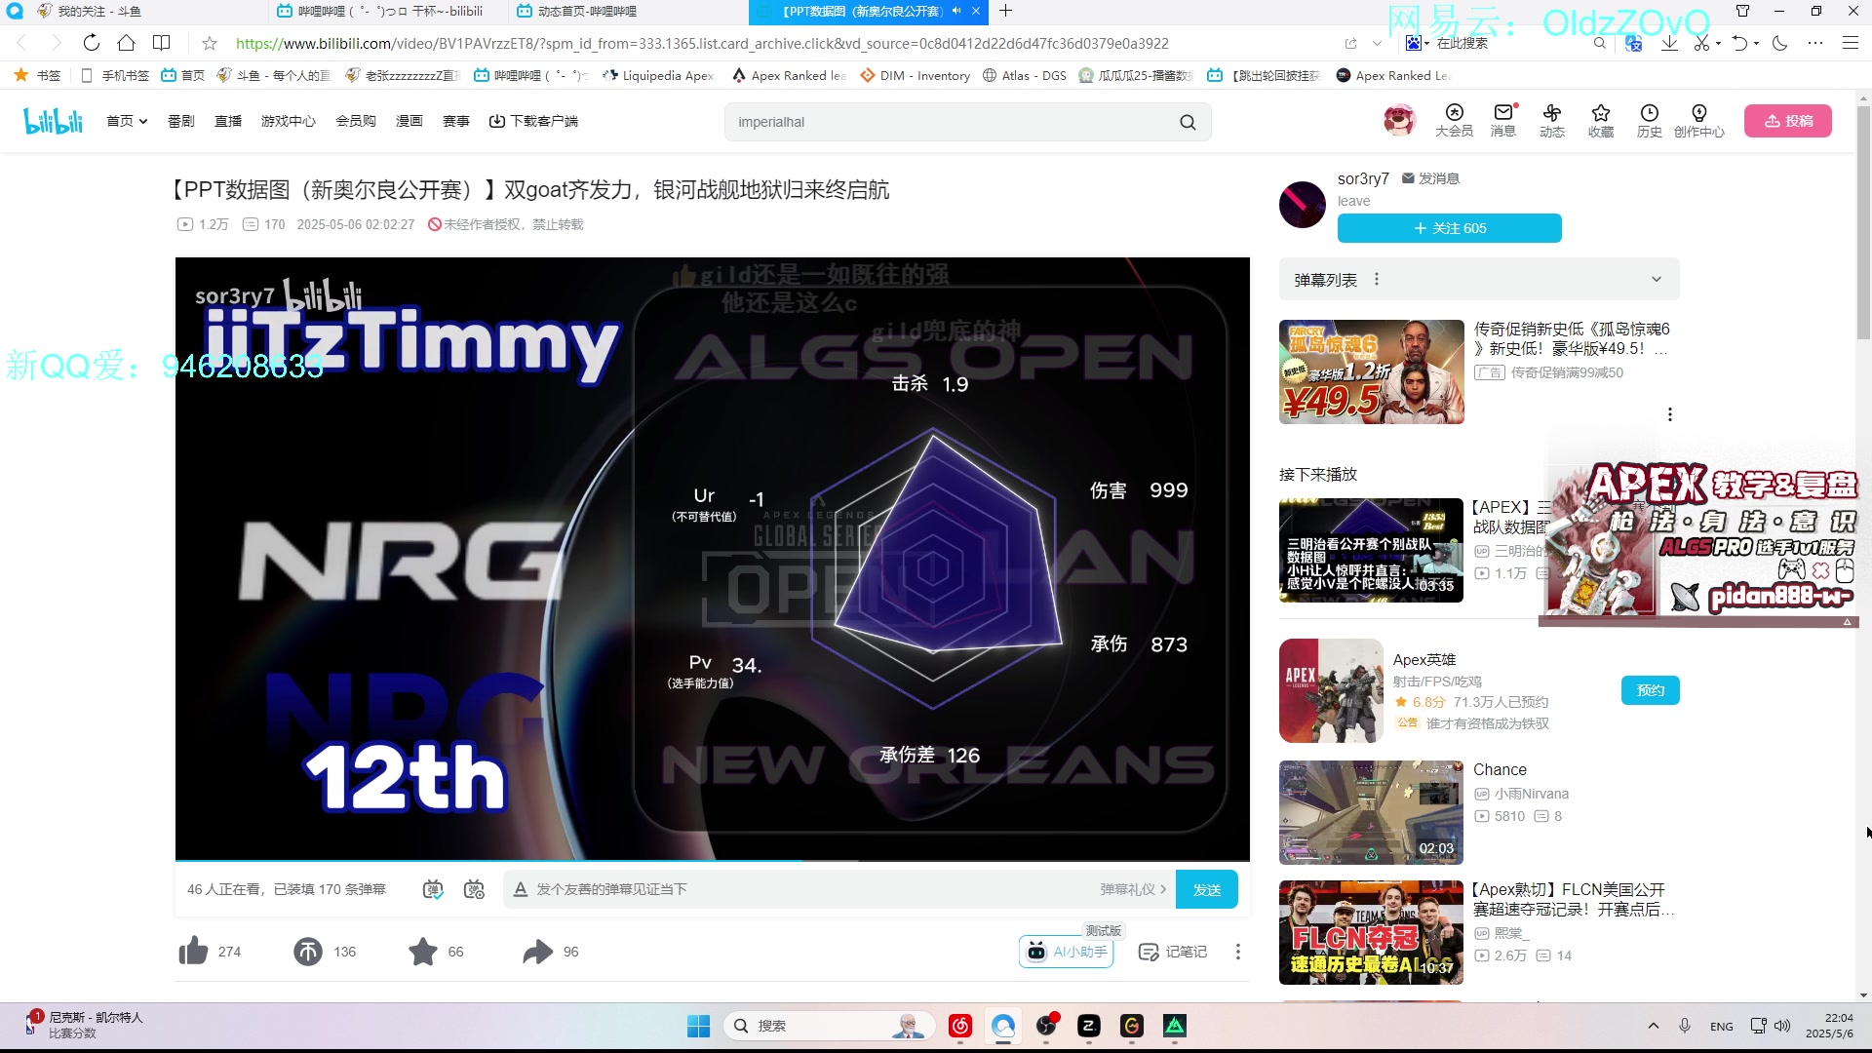
Task: Open 番剧 navigation item
Action: pos(181,121)
